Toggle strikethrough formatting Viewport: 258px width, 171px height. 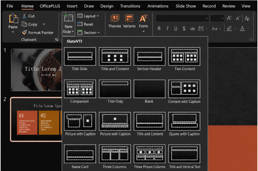click(193, 29)
